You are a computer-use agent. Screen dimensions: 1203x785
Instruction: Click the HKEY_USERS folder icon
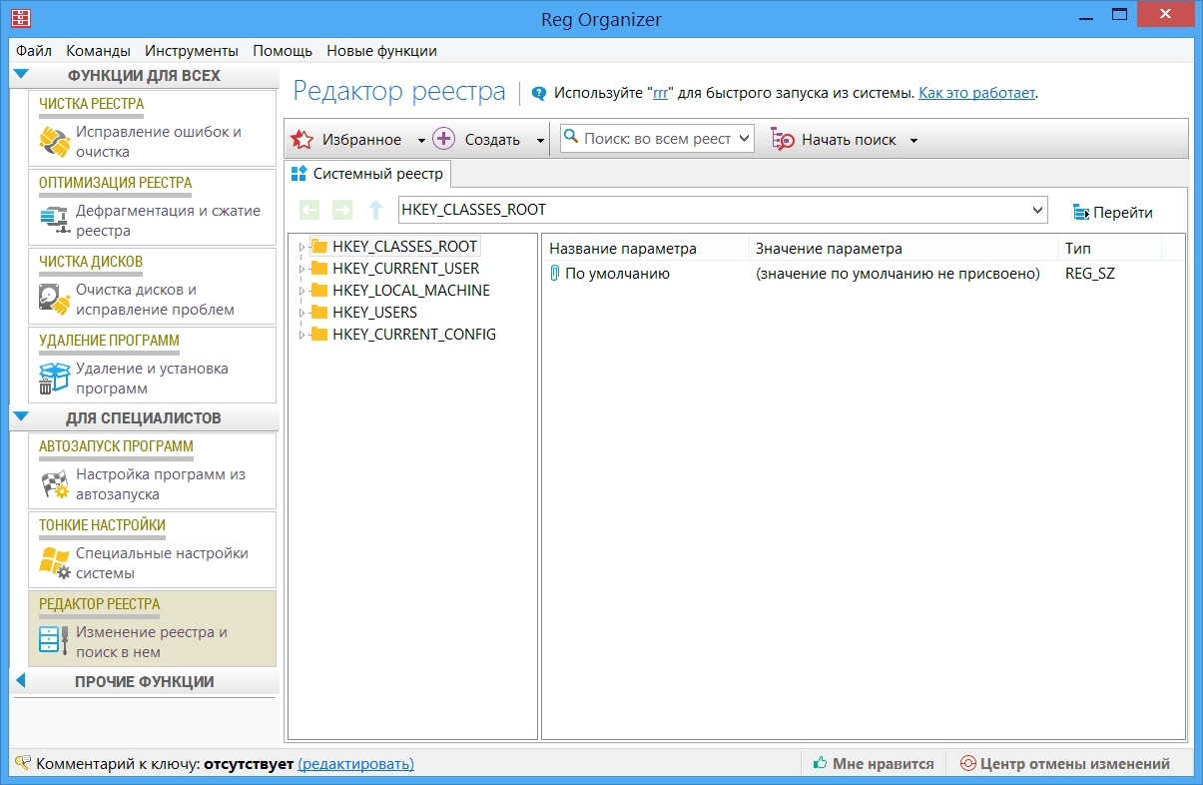click(x=319, y=312)
